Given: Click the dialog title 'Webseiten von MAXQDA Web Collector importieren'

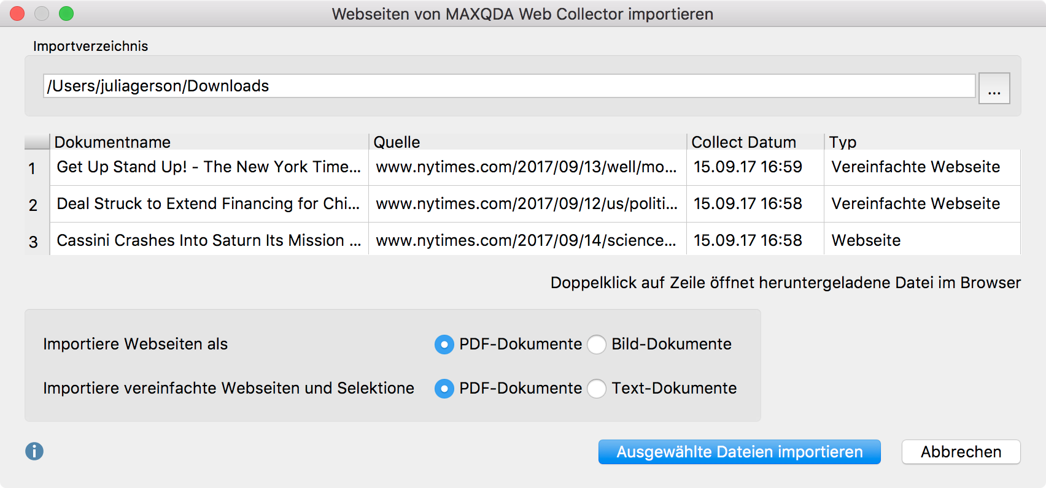Looking at the screenshot, I should pos(522,13).
